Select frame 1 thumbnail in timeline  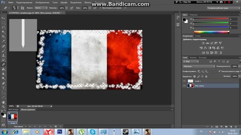click(12, 117)
